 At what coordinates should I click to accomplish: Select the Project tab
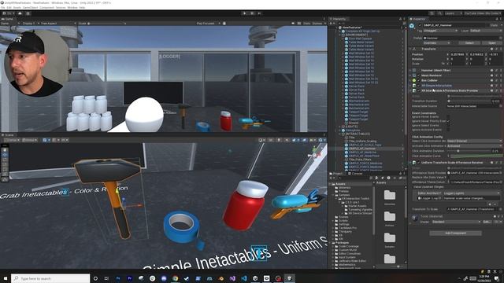[x=336, y=174]
